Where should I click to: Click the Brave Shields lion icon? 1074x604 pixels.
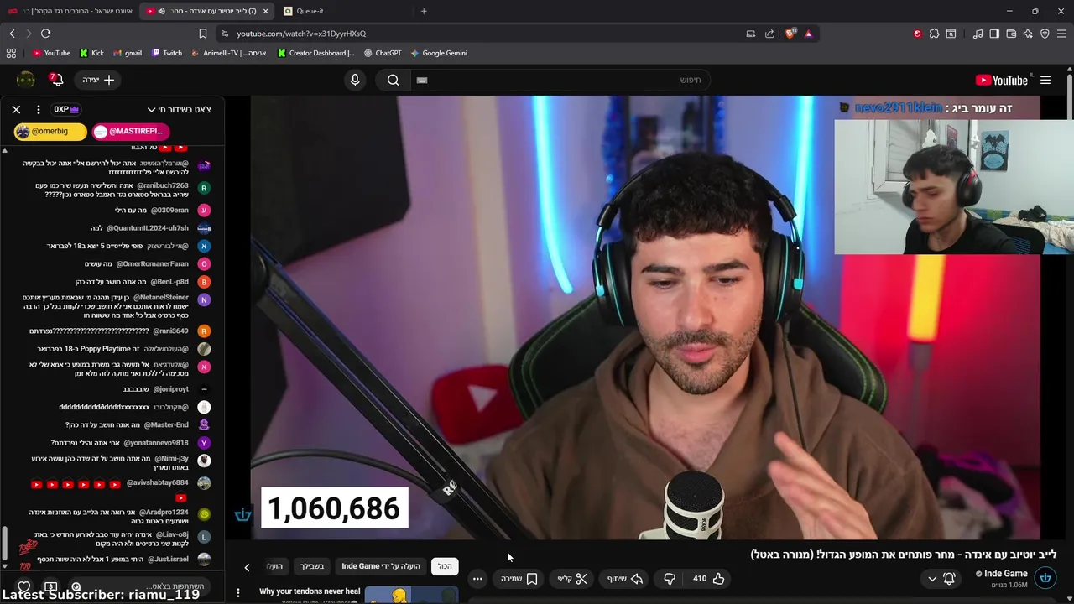[790, 34]
